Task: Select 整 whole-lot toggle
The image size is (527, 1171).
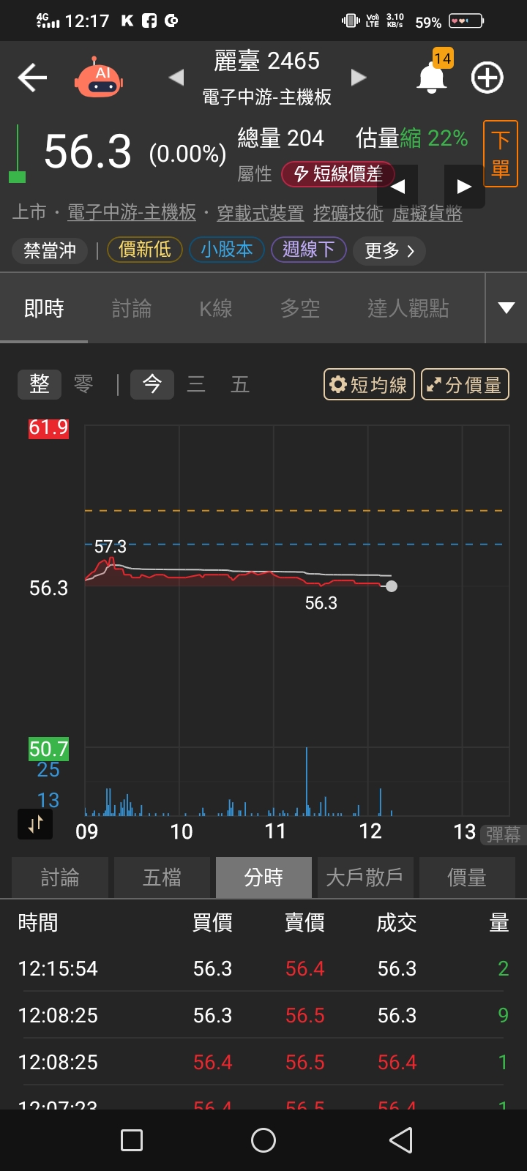Action: click(40, 384)
